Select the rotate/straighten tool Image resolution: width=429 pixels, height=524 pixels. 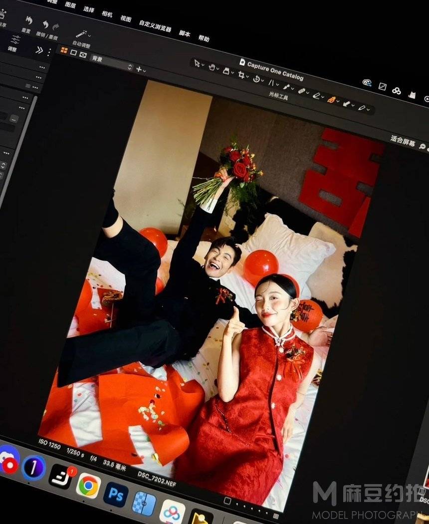256,79
